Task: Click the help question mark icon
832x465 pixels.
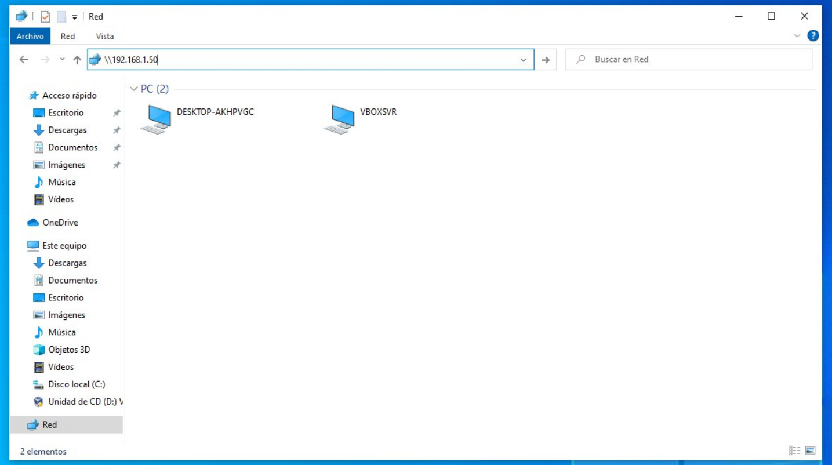Action: [812, 36]
